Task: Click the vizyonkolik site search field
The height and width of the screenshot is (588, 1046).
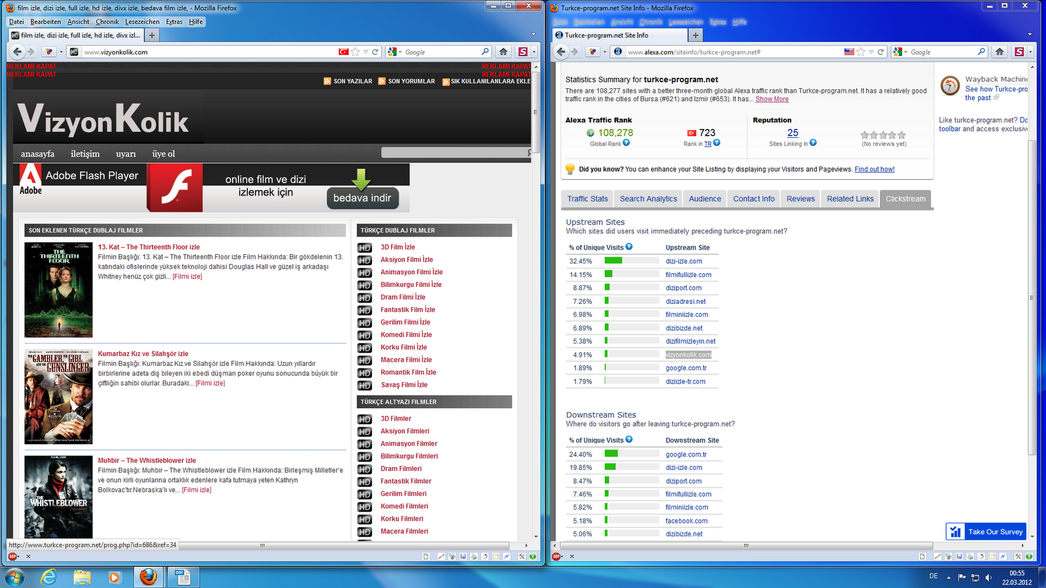Action: tap(455, 153)
